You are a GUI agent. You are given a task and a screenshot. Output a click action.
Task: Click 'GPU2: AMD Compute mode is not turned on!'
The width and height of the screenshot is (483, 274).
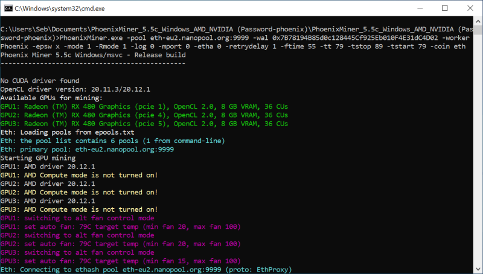click(x=79, y=193)
